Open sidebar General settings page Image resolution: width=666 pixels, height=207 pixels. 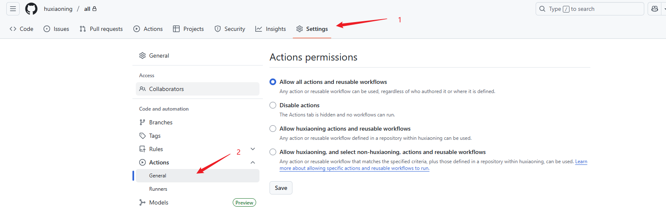coord(198,56)
